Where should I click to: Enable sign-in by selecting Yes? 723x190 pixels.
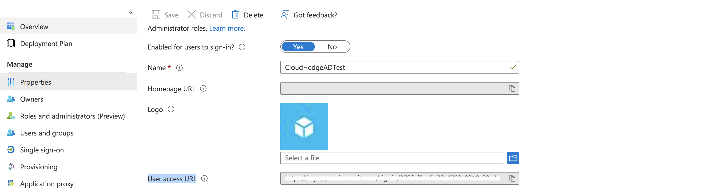(x=298, y=47)
